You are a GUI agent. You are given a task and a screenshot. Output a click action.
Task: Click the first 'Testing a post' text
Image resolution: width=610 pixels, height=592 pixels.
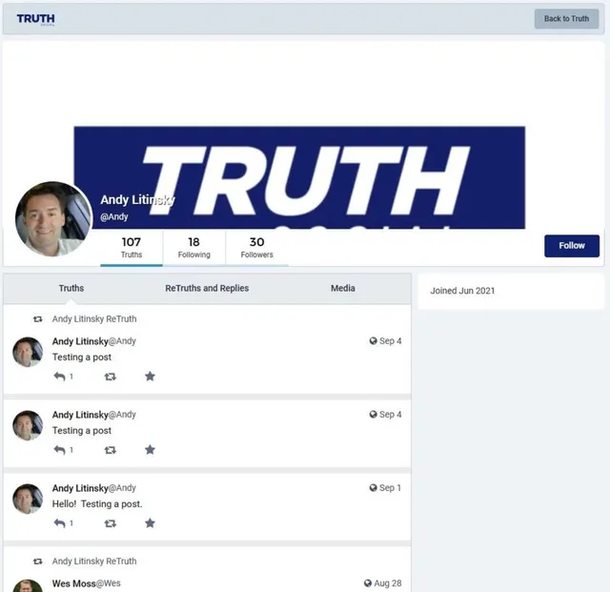pos(82,357)
